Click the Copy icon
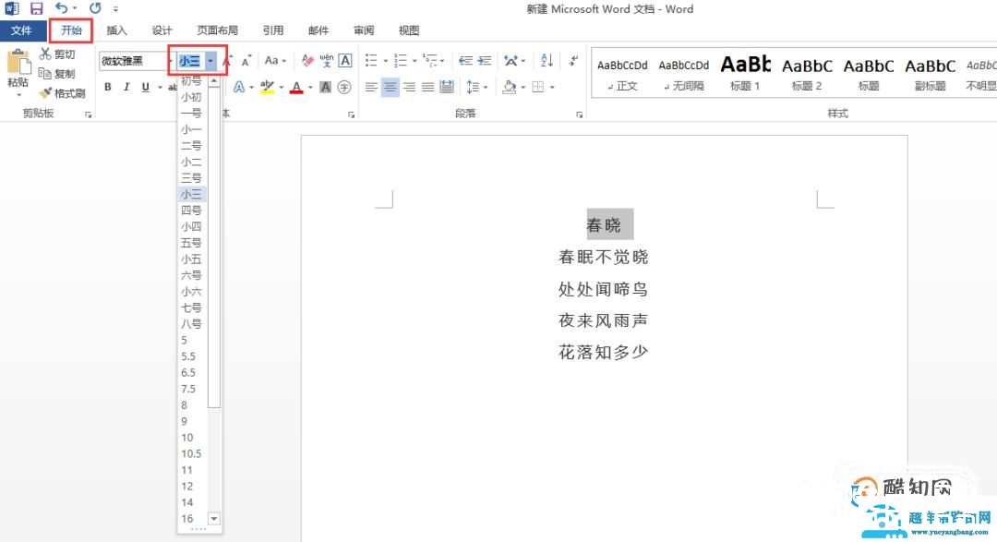The image size is (997, 542). click(57, 73)
